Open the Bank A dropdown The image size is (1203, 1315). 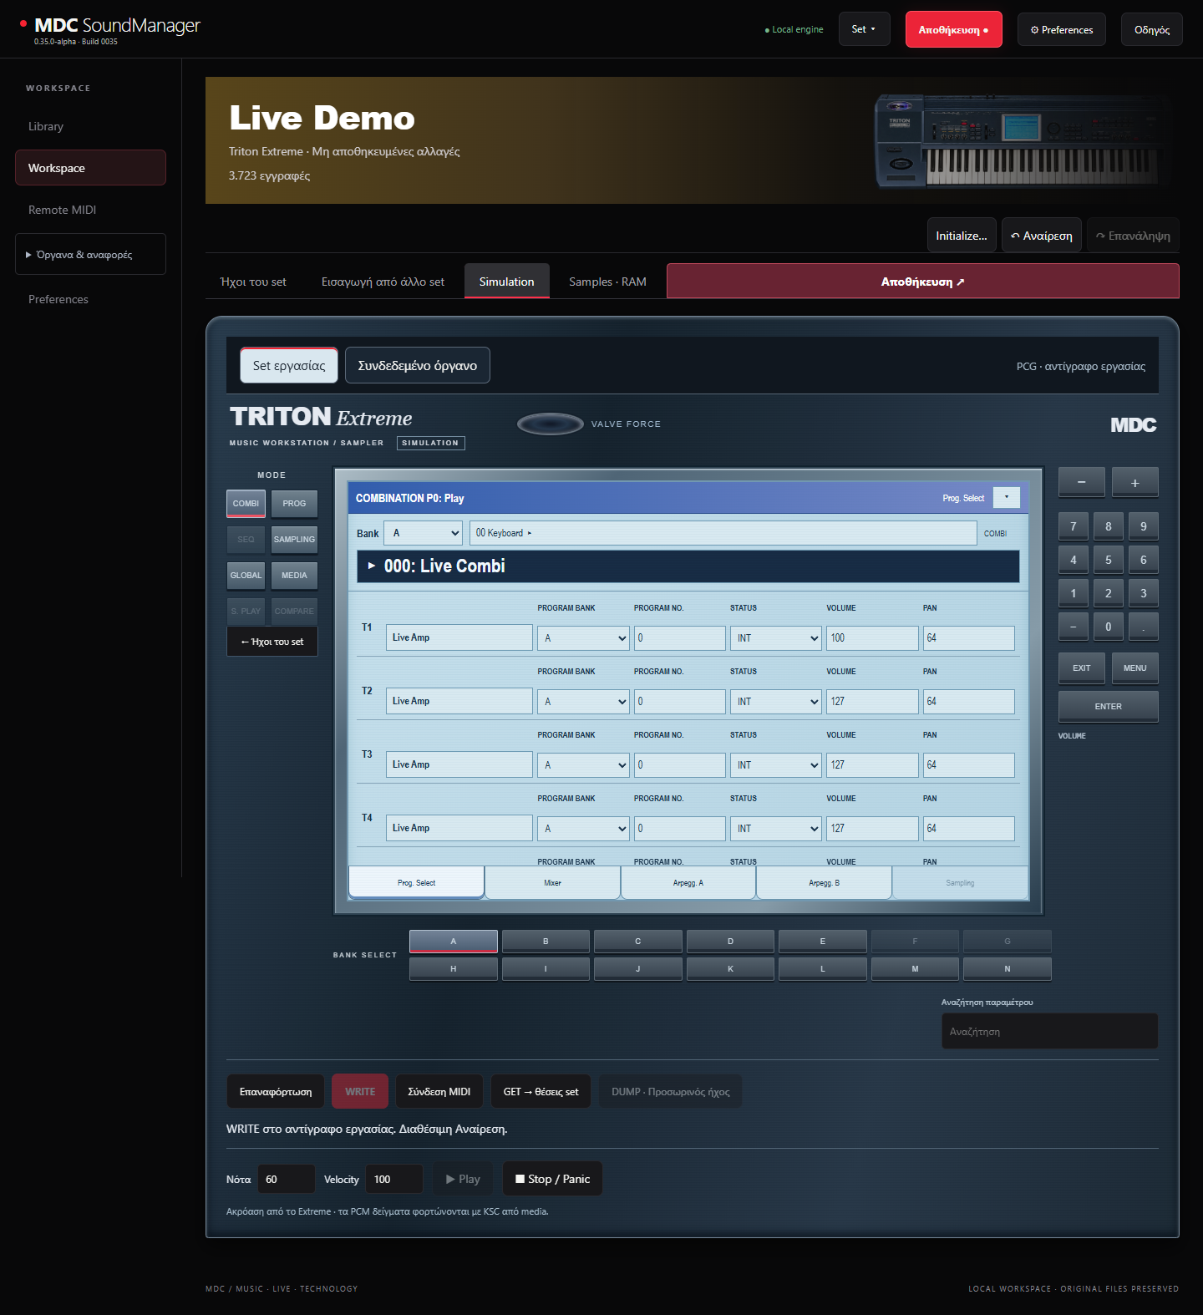pos(423,533)
